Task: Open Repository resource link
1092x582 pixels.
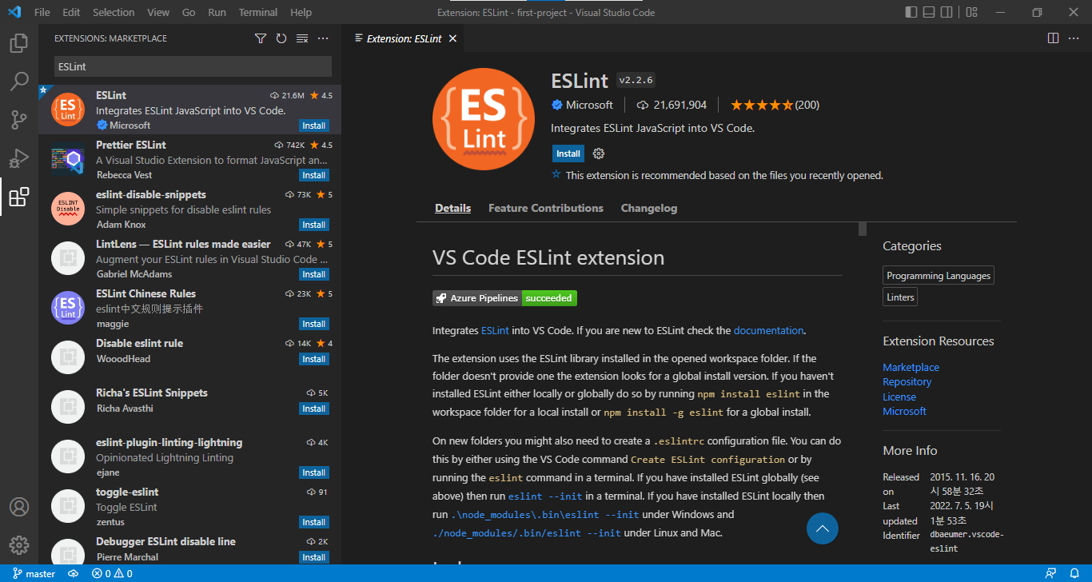Action: 907,381
